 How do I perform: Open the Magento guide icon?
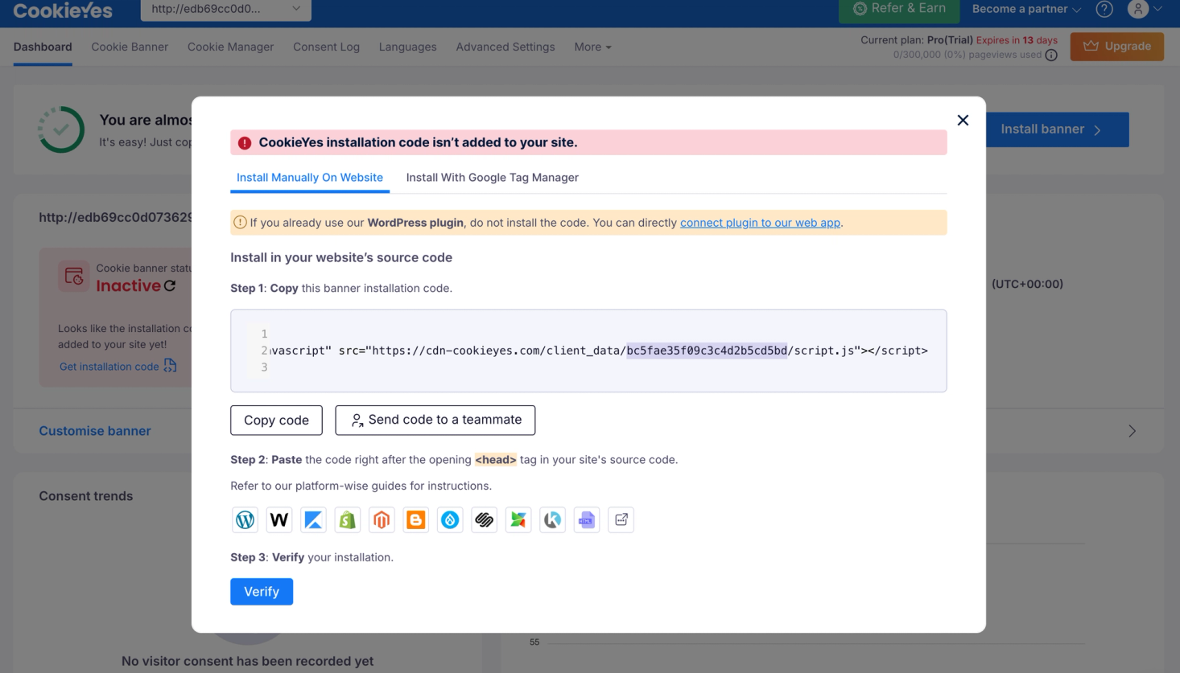[x=382, y=519]
